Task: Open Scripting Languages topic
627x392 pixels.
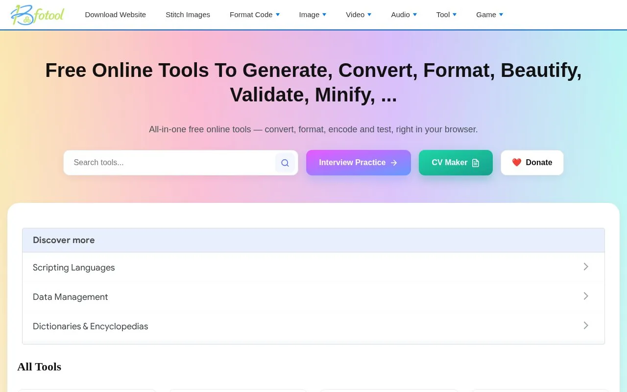Action: (x=313, y=267)
